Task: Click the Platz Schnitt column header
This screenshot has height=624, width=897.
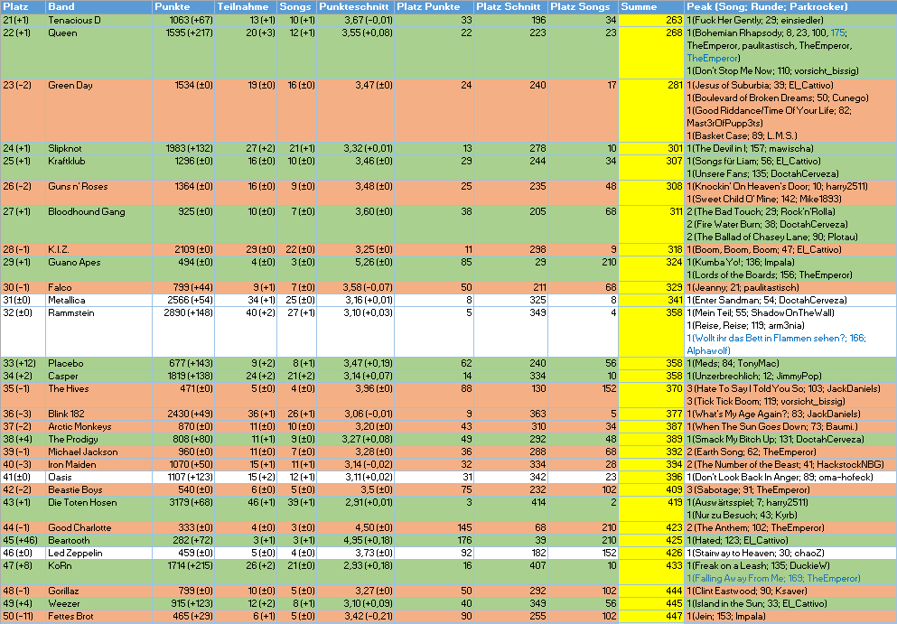Action: (511, 7)
